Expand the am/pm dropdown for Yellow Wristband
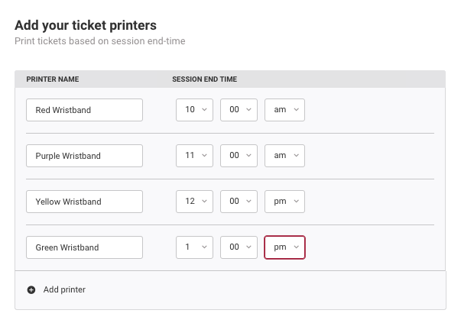 coord(284,202)
